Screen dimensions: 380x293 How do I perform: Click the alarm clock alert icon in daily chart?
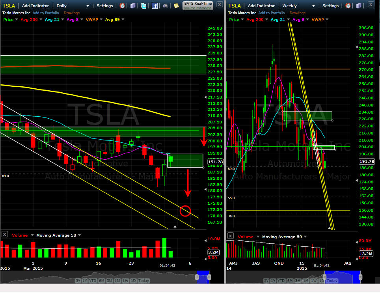click(122, 6)
